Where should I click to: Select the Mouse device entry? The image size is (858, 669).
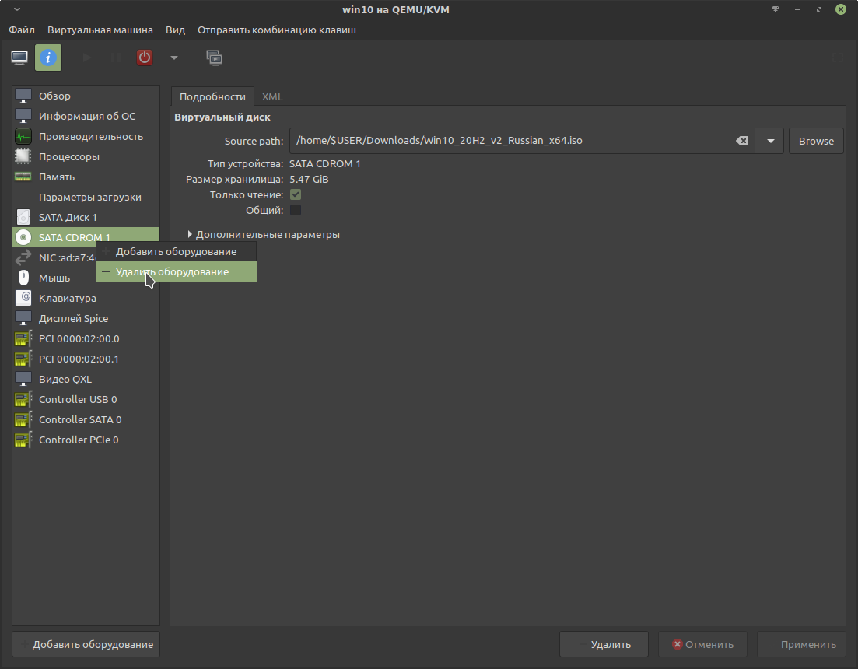click(54, 278)
